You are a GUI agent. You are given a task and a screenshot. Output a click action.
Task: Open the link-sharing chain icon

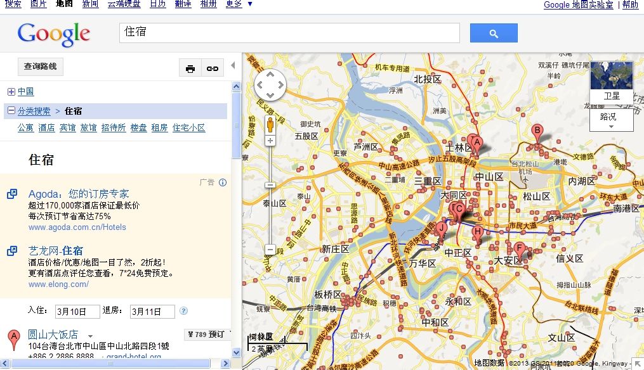coord(213,68)
